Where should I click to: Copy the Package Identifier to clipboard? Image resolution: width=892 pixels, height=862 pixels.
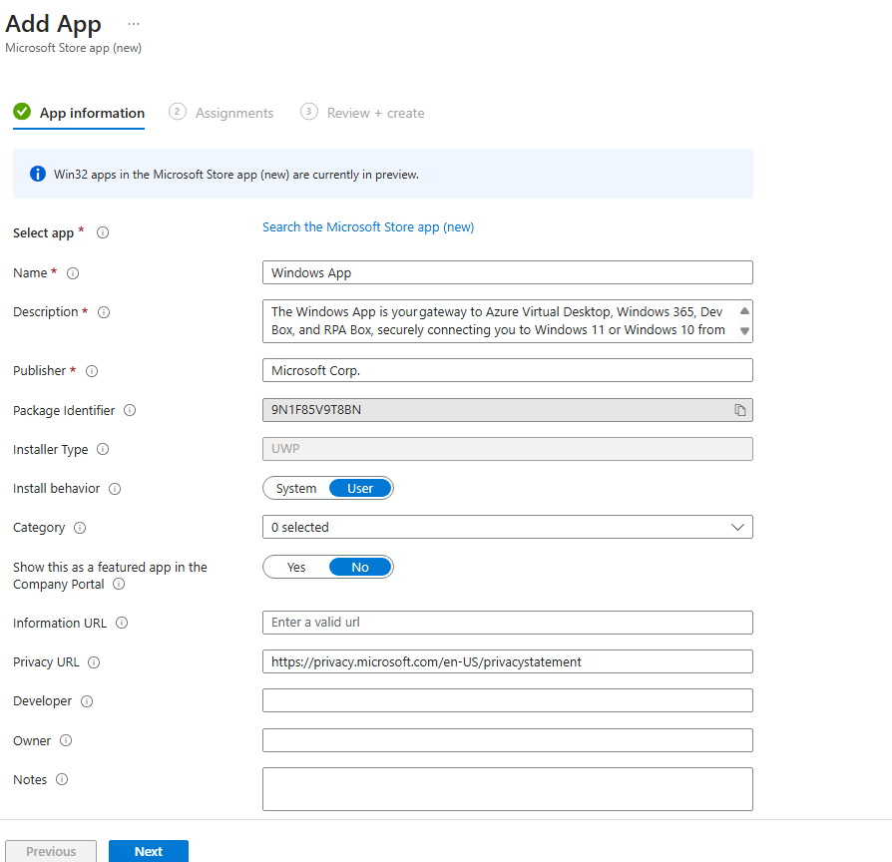739,410
